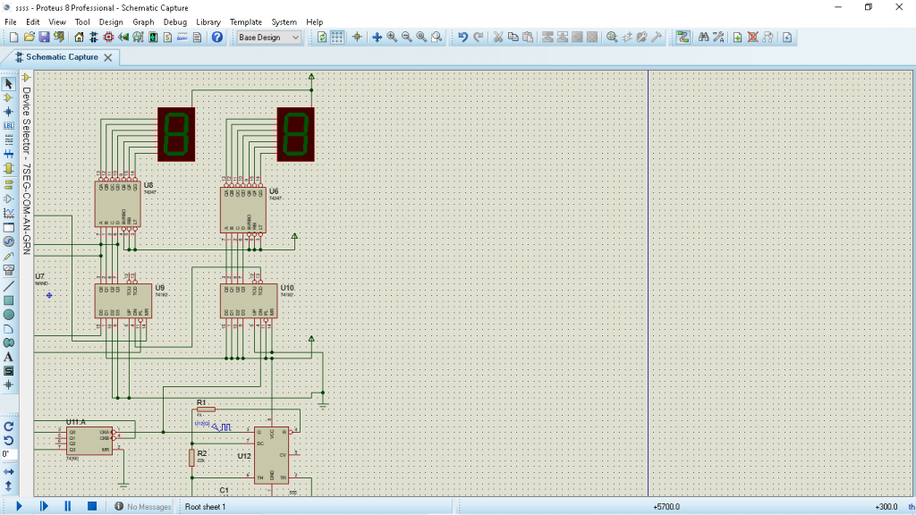916x515 pixels.
Task: Open the Debug menu
Action: tap(175, 21)
